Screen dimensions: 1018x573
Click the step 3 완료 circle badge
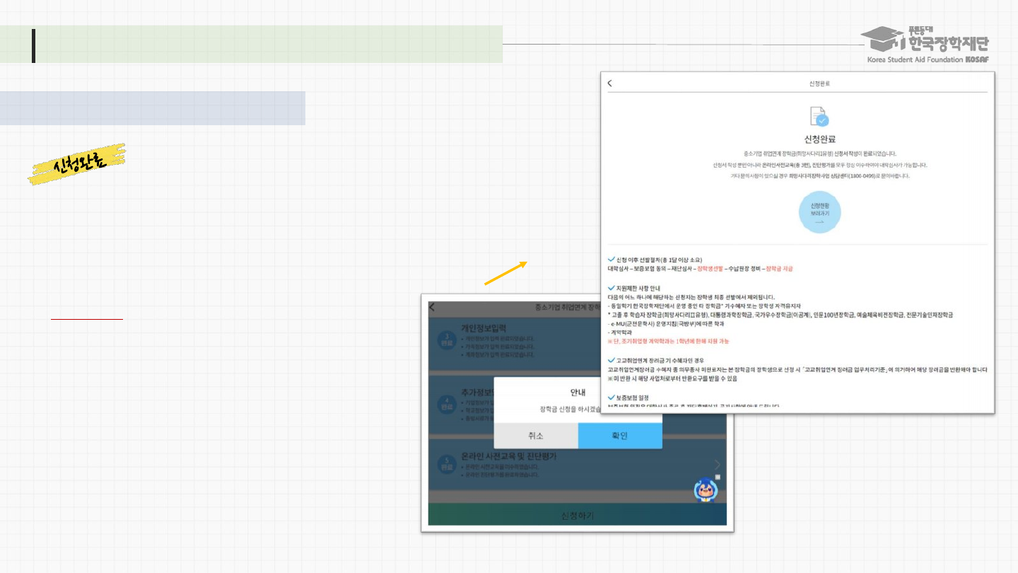446,338
